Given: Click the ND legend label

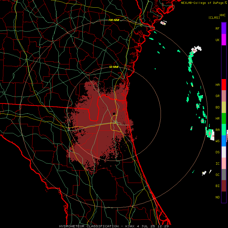Looking at the screenshot, I should coord(217,197).
